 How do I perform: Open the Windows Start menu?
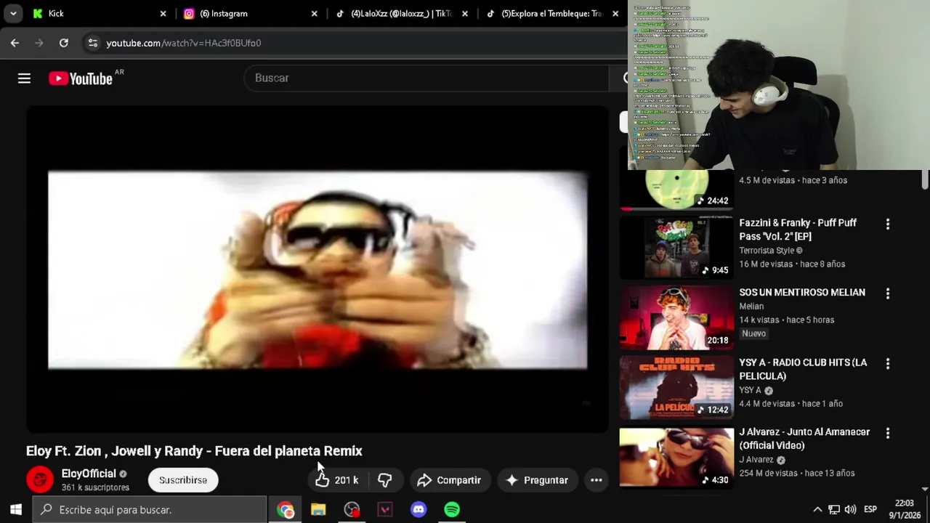[x=16, y=509]
